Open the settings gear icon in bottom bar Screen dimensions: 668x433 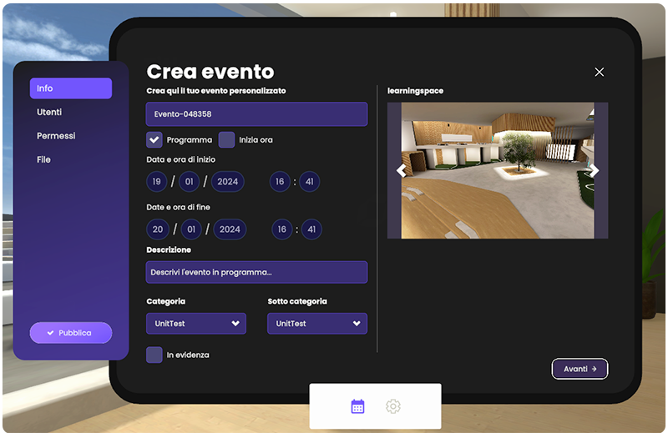392,406
